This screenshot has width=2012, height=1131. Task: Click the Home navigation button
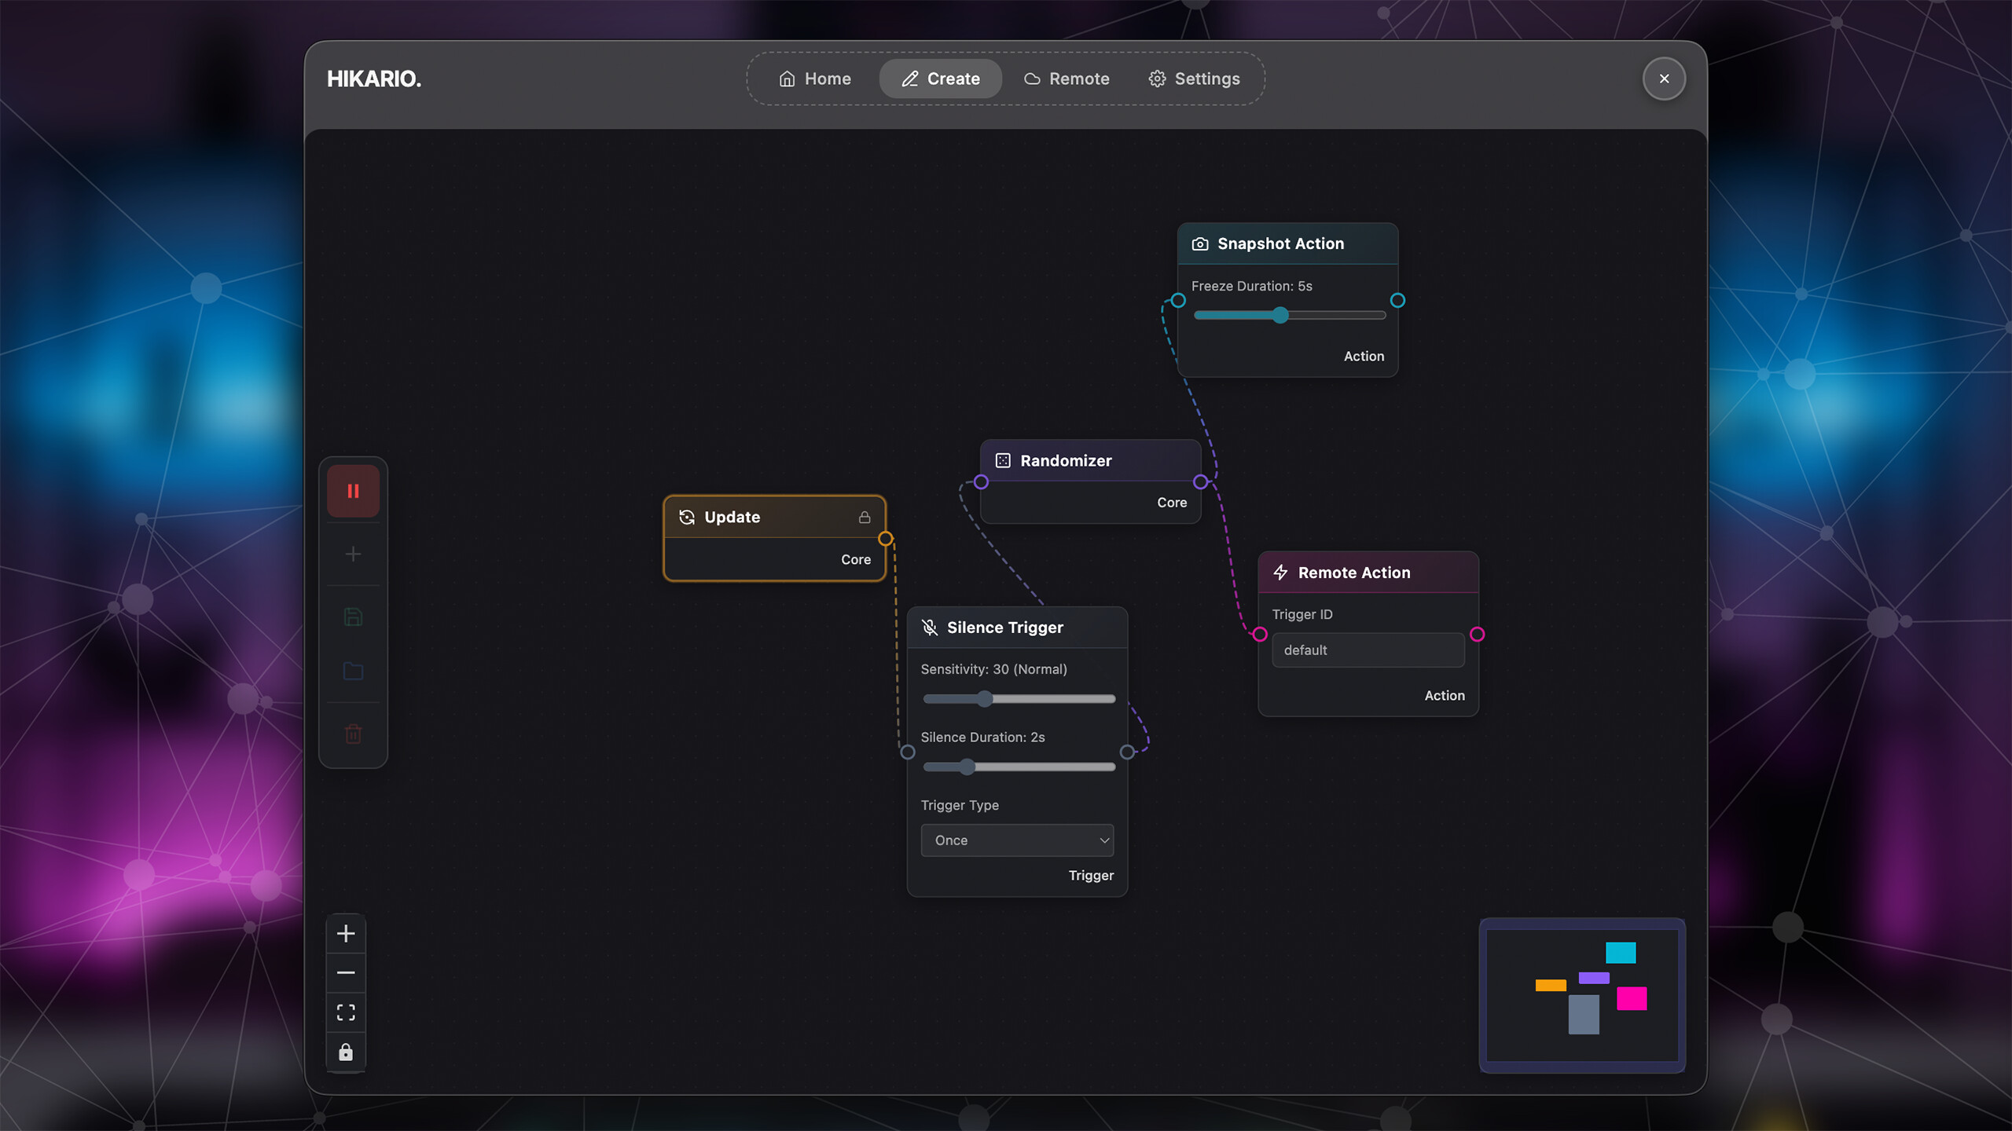(815, 79)
